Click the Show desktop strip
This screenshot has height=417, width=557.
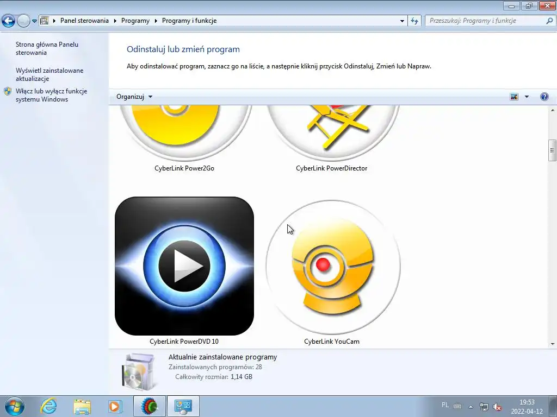[x=553, y=406]
